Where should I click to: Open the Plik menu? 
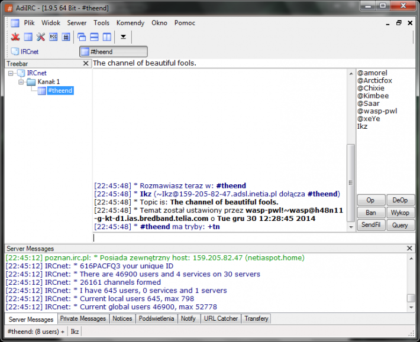coord(29,23)
